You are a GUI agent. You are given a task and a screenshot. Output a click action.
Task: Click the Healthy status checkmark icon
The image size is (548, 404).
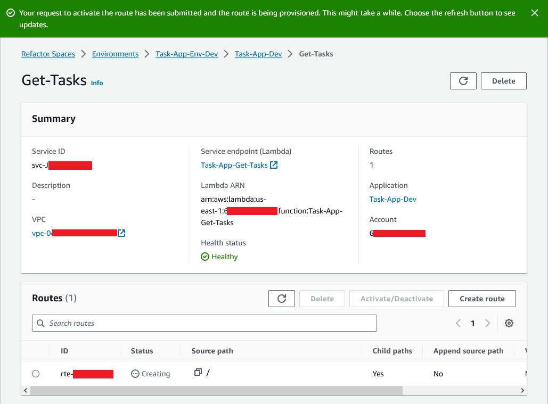click(205, 257)
